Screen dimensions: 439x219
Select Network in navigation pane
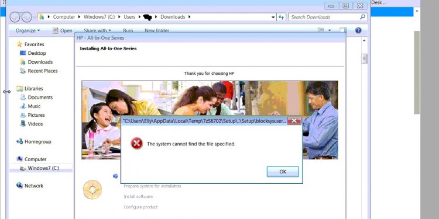pyautogui.click(x=34, y=186)
